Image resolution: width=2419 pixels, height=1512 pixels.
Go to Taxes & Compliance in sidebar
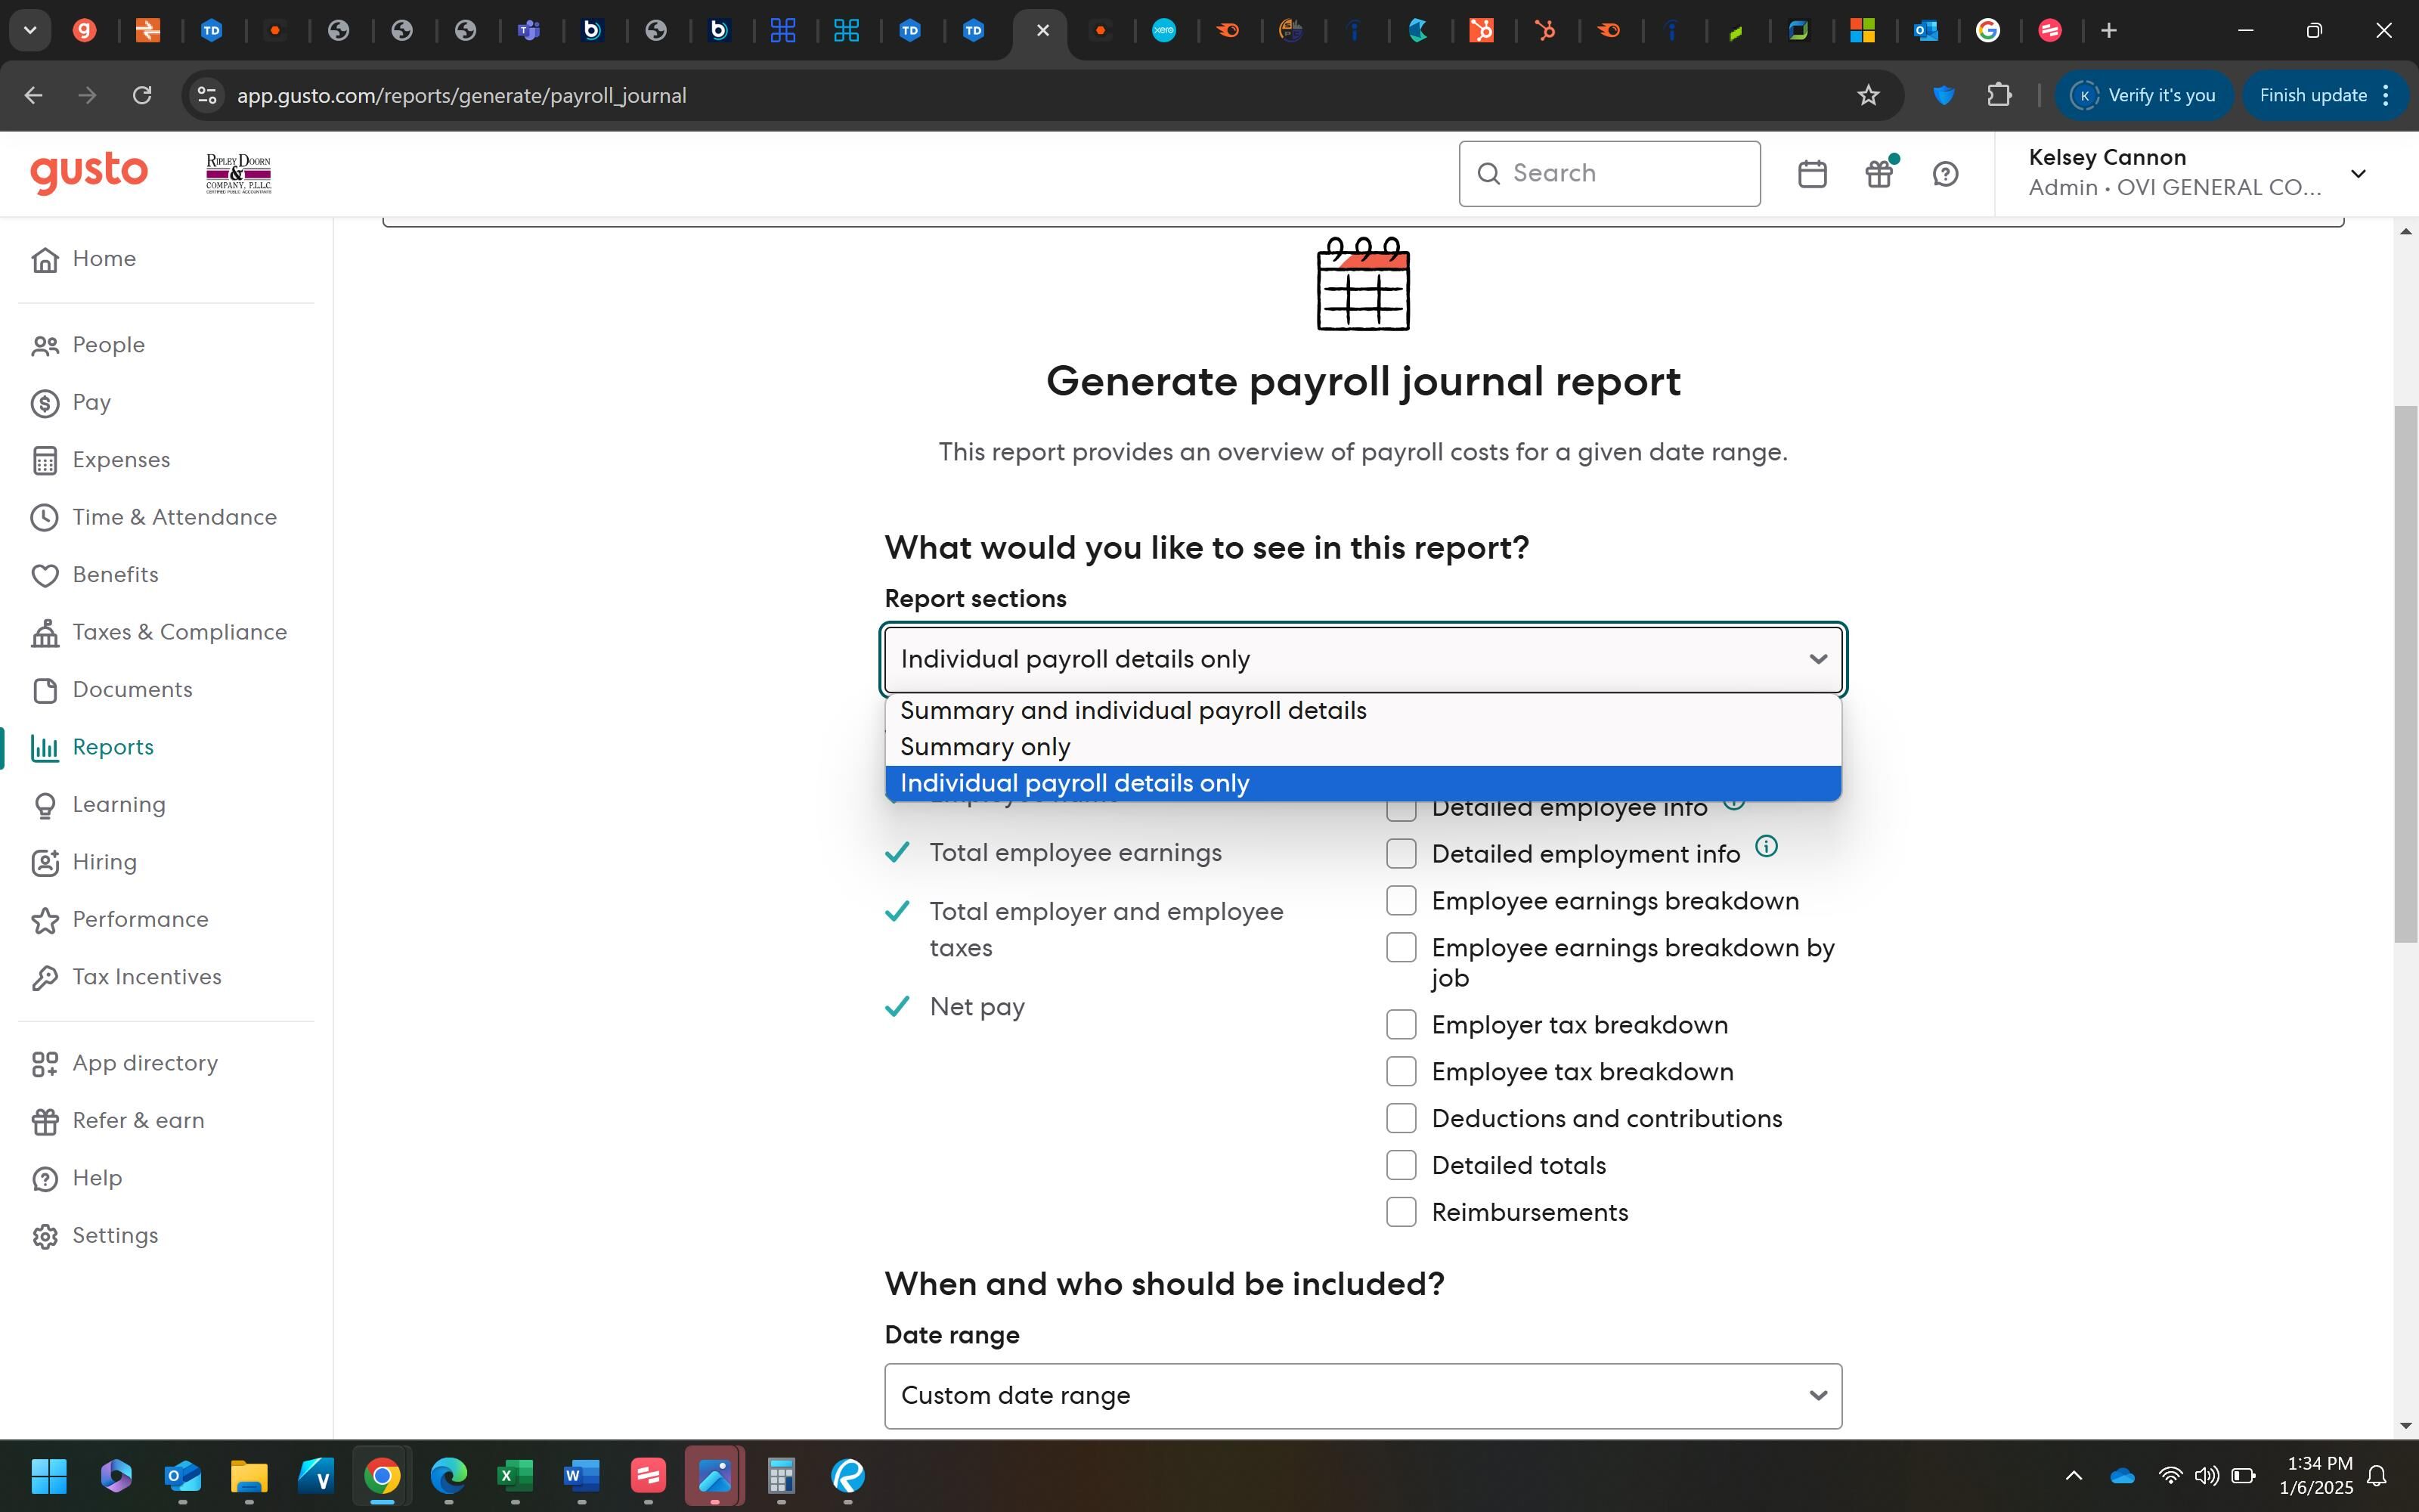click(x=179, y=632)
